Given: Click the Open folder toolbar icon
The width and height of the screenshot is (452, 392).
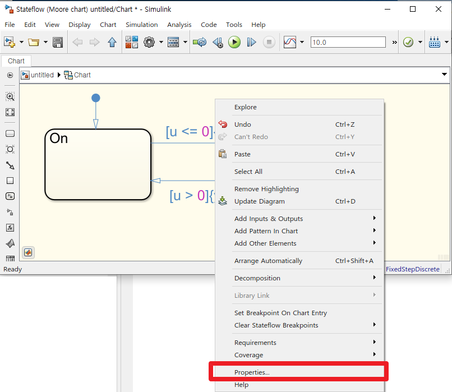Looking at the screenshot, I should pos(34,43).
